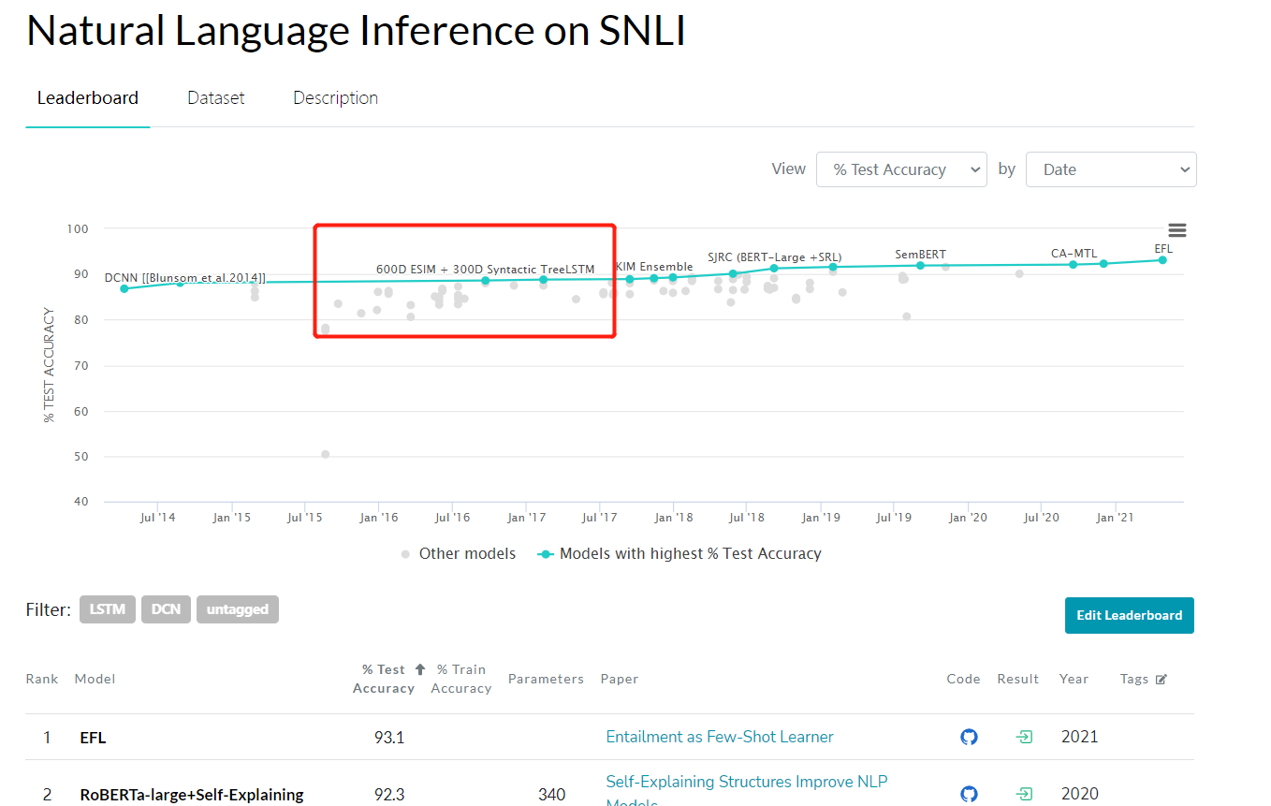
Task: Toggle the LSTM filter tag
Action: (108, 609)
